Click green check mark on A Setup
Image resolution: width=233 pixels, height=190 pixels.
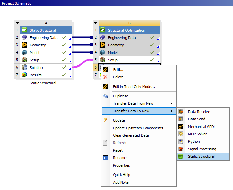point(64,60)
